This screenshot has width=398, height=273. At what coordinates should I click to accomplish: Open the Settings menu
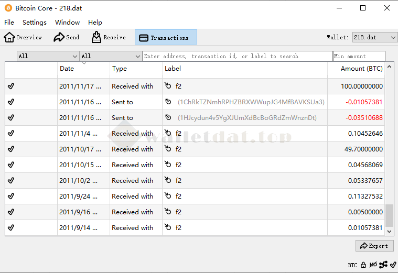pos(35,23)
